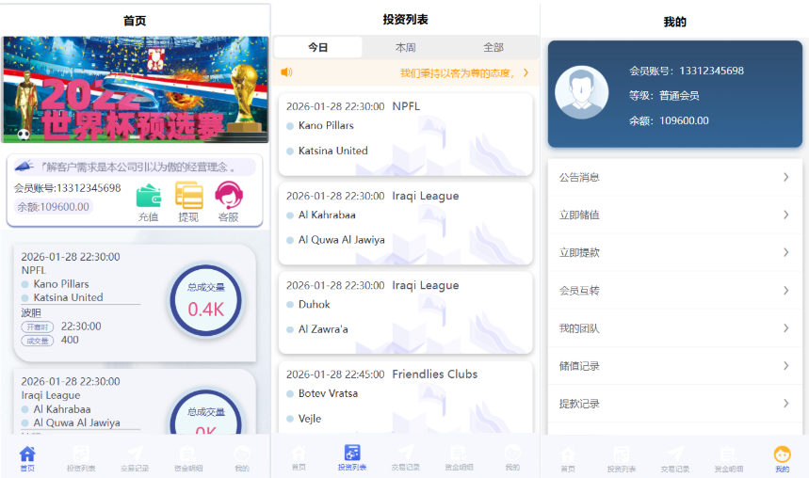The width and height of the screenshot is (809, 478).
Task: Tap the 充值 wallet icon on home screen
Action: [x=149, y=196]
